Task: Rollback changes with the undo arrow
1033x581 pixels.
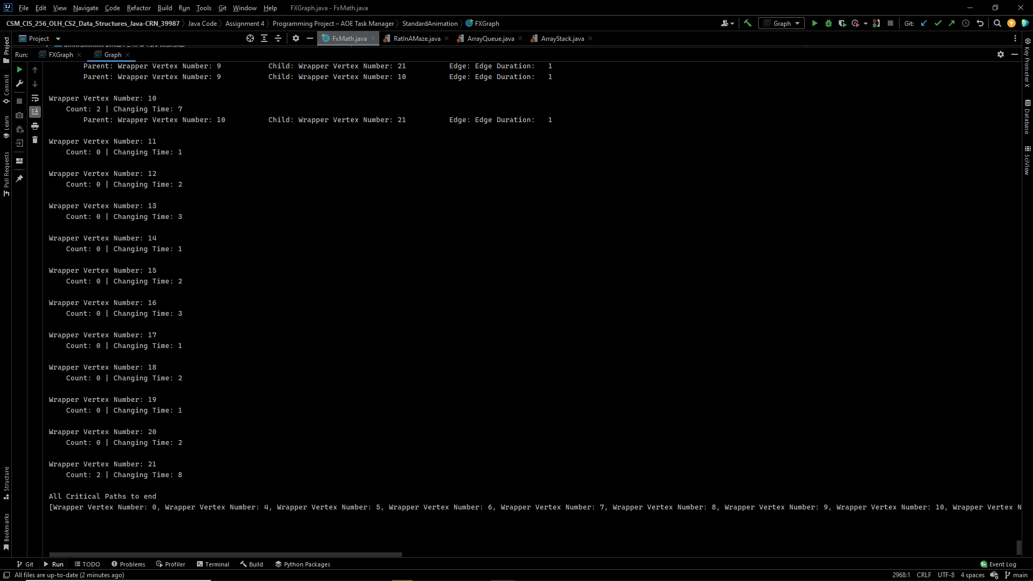Action: [980, 23]
